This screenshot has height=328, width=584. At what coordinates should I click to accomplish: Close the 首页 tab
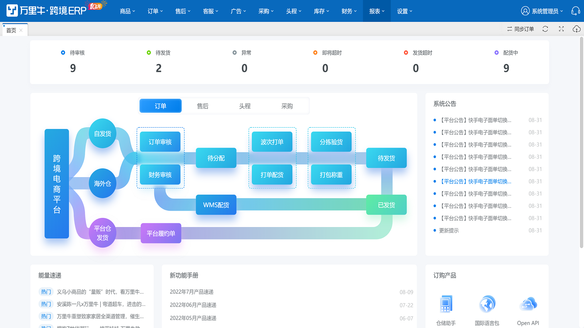(21, 30)
